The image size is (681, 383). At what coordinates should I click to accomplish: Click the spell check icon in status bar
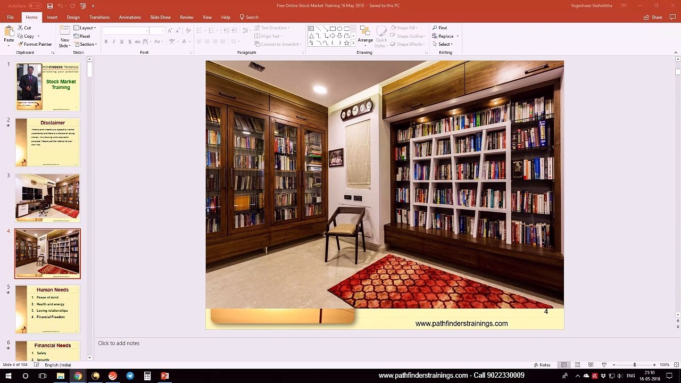tap(36, 365)
